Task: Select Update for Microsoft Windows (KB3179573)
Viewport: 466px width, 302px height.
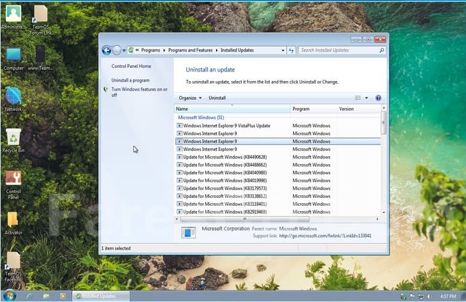Action: click(x=278, y=188)
